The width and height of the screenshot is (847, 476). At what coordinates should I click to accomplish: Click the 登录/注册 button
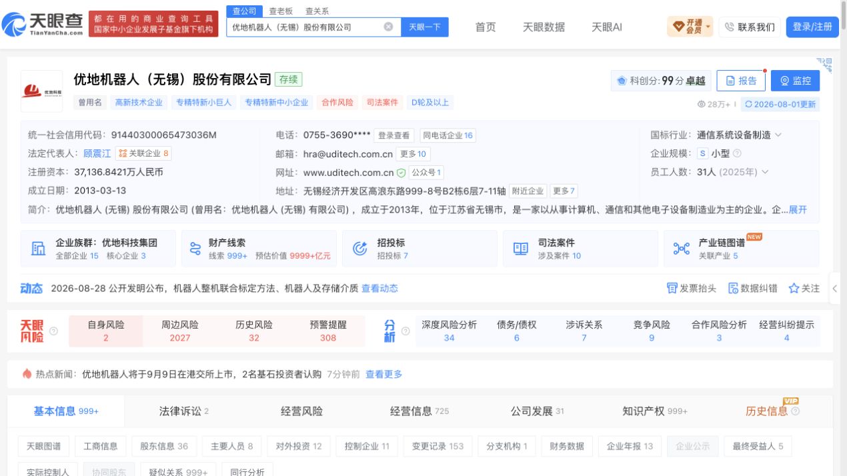(x=812, y=27)
